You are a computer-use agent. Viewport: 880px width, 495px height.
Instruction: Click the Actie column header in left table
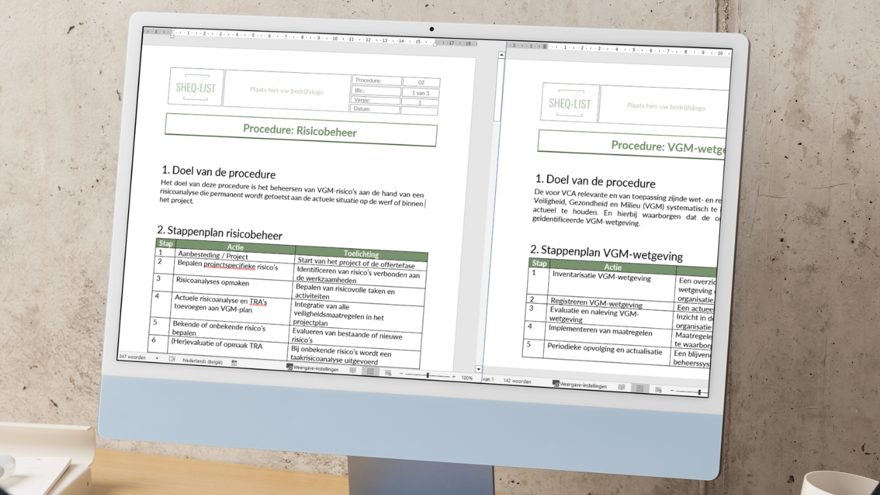pos(235,247)
